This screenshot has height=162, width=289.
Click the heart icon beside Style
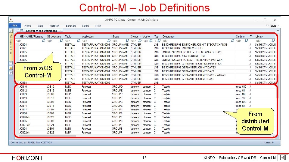[267, 25]
